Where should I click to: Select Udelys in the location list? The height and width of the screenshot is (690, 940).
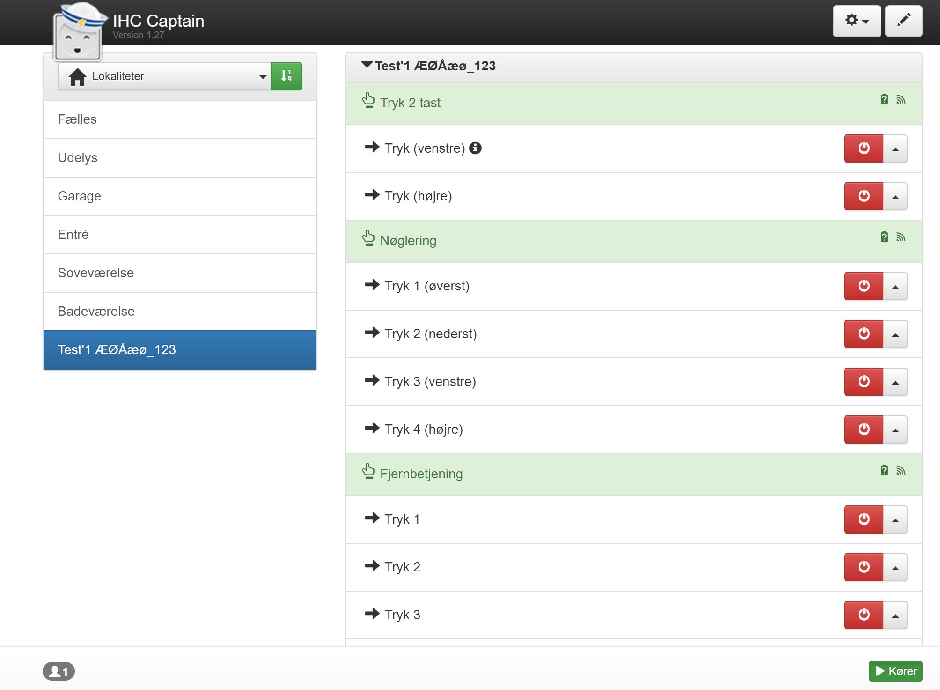click(x=180, y=158)
